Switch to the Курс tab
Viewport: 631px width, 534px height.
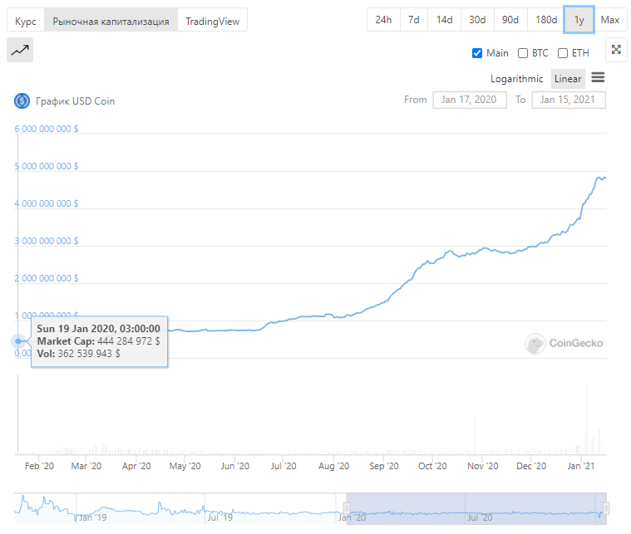(x=26, y=21)
